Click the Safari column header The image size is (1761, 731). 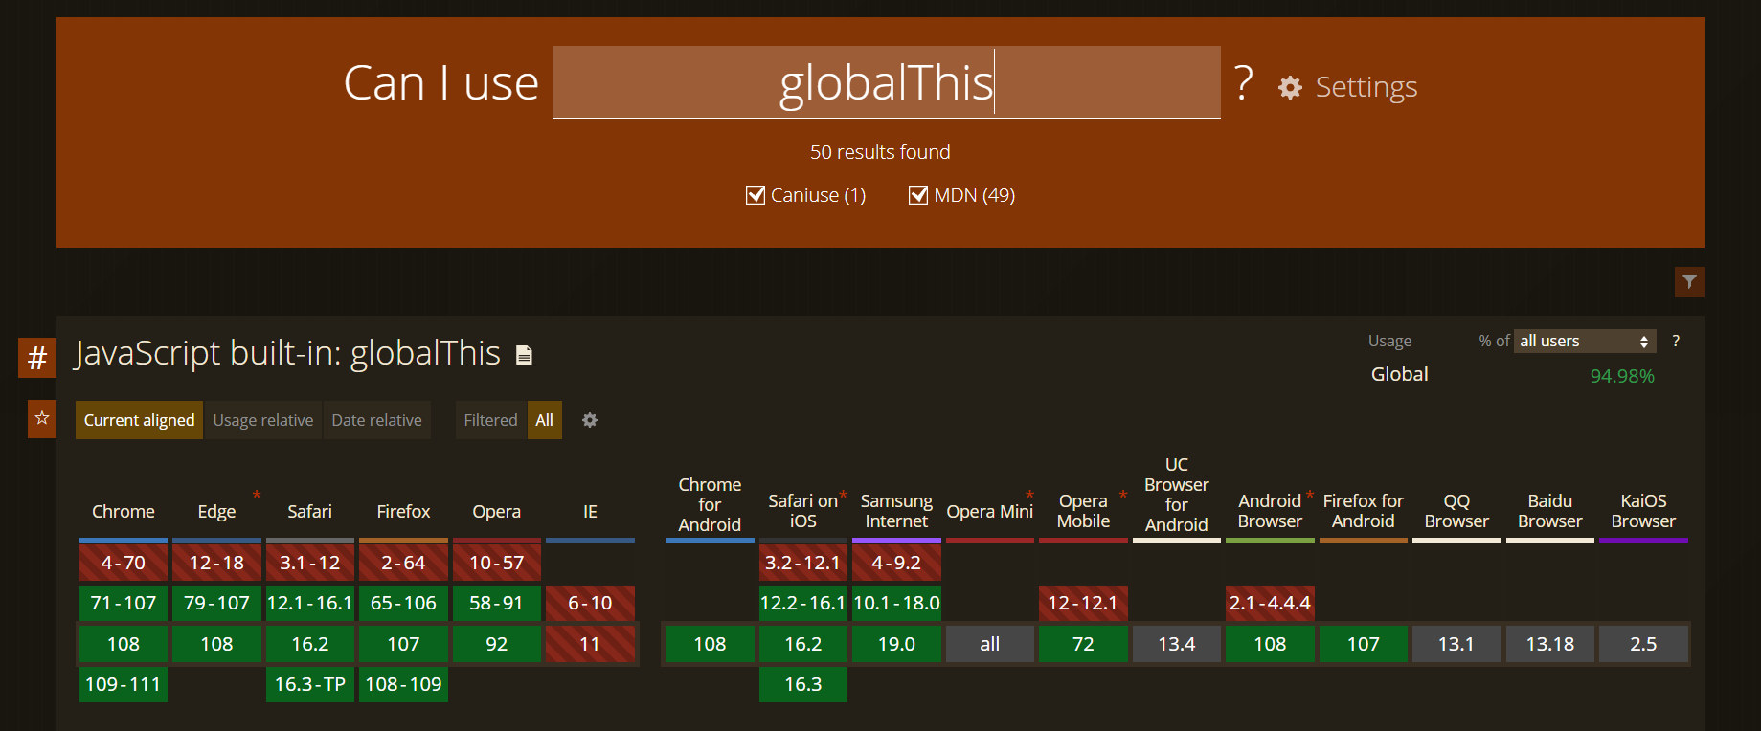coord(310,512)
